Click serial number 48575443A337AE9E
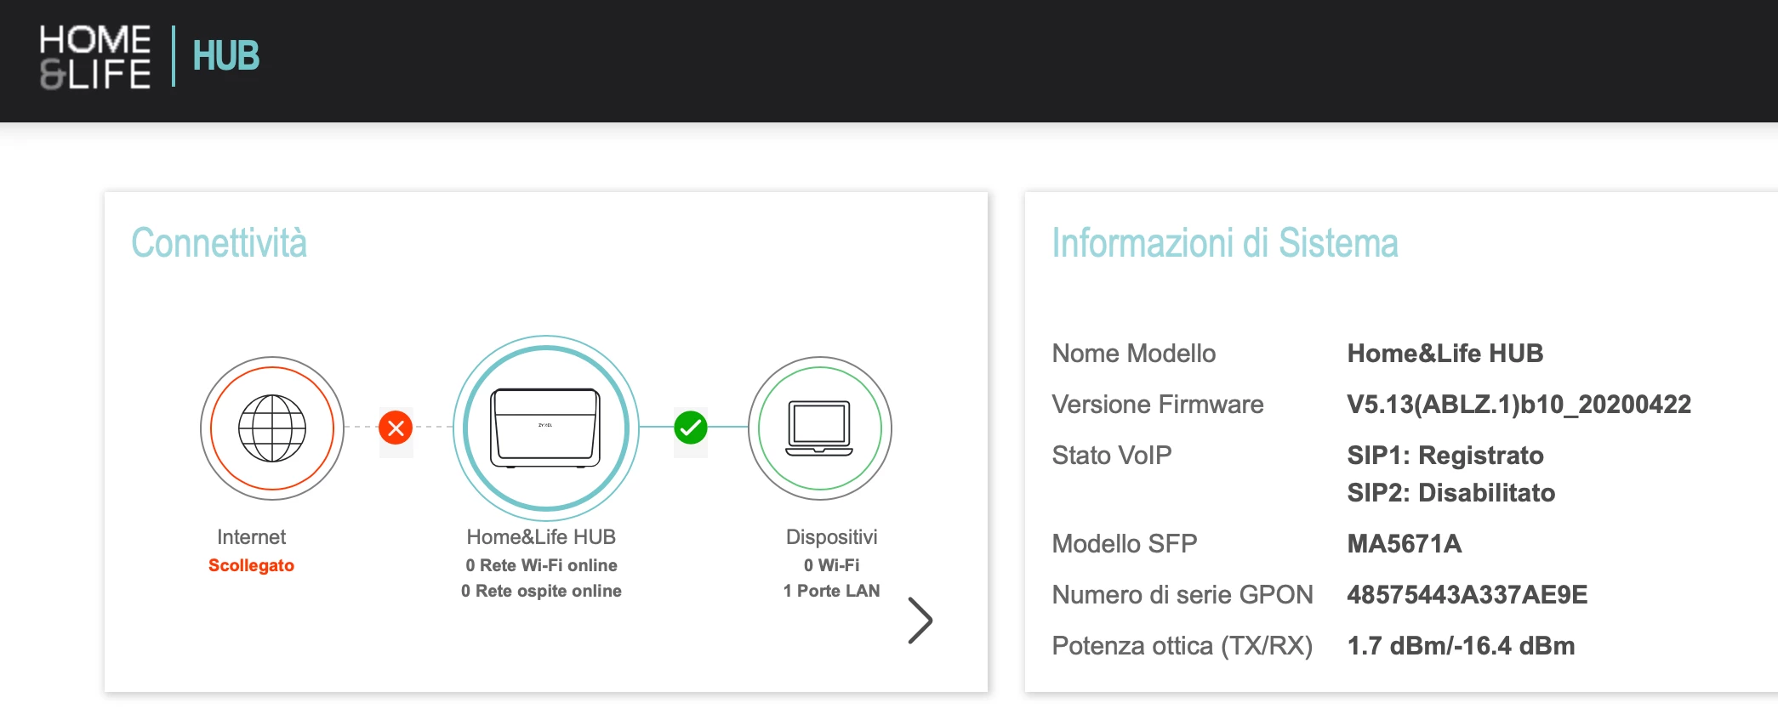Screen dimensions: 1778x714 coord(1467,595)
